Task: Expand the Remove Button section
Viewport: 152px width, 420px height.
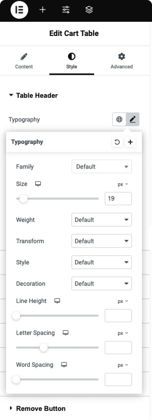Action: coord(37,408)
